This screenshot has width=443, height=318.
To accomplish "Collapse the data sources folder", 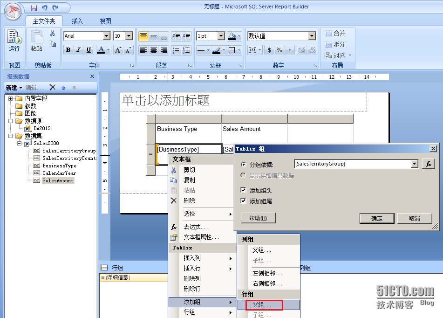I will point(10,121).
